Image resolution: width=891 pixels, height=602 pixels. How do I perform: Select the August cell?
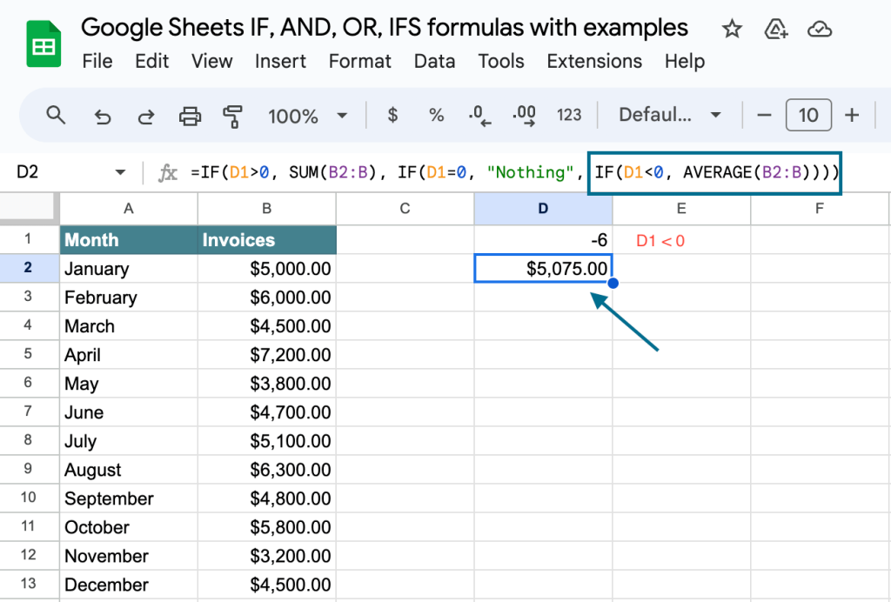tap(129, 469)
